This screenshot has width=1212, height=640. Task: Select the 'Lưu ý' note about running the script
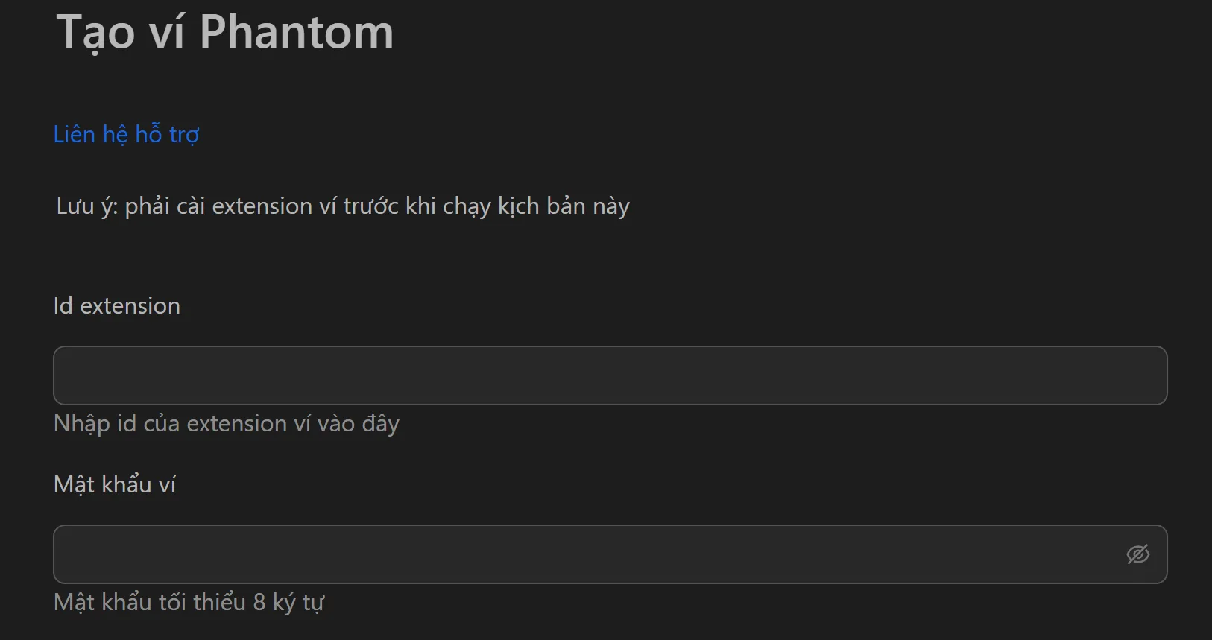coord(343,206)
